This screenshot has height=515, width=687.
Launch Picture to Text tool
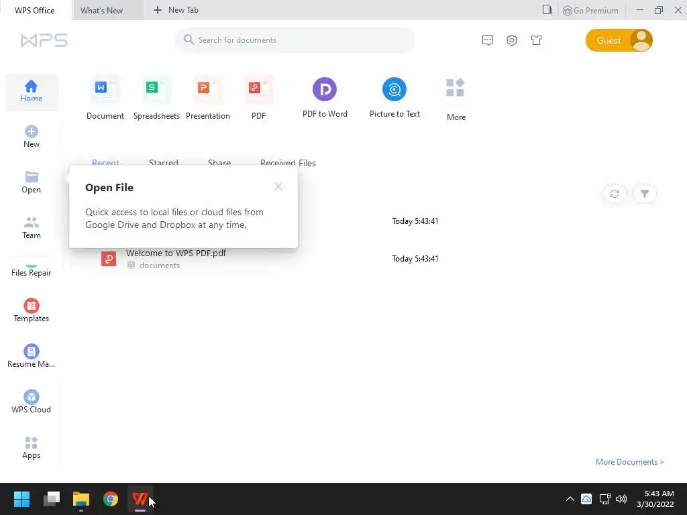click(x=394, y=98)
